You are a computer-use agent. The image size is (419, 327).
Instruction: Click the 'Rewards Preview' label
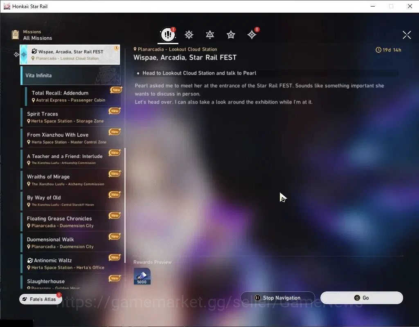(x=153, y=262)
